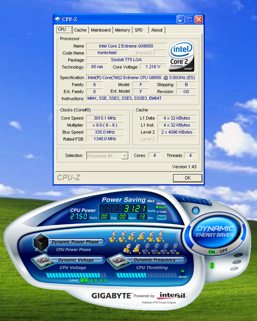Click the Multiplier x 9.0 value

[105, 125]
